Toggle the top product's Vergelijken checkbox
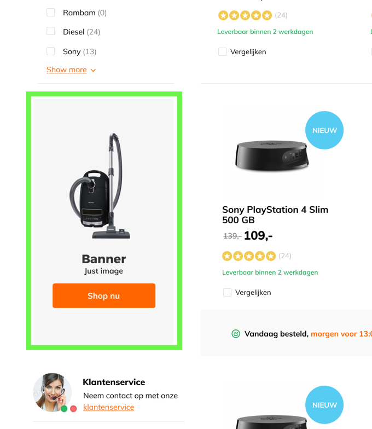This screenshot has height=429, width=372. click(x=222, y=51)
